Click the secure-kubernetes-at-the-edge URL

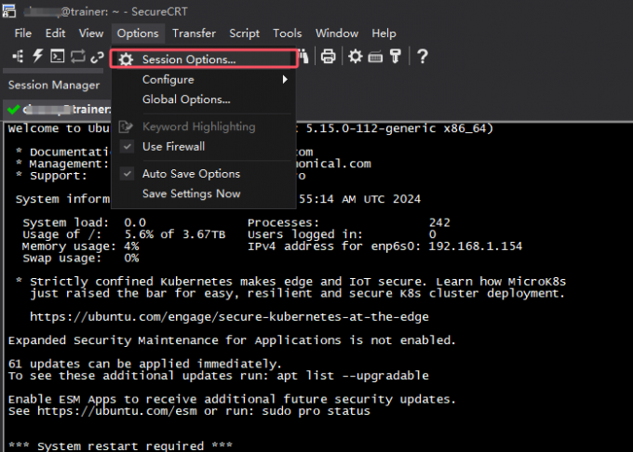229,317
